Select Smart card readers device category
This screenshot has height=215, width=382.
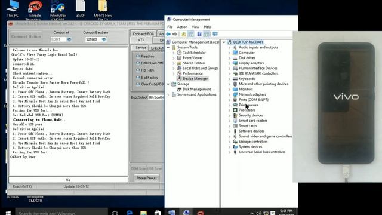tap(253, 121)
